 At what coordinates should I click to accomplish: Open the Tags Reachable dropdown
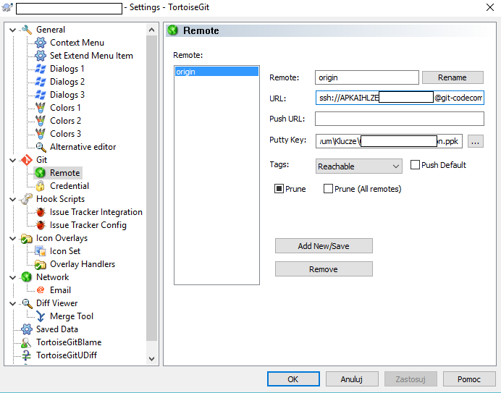[359, 166]
